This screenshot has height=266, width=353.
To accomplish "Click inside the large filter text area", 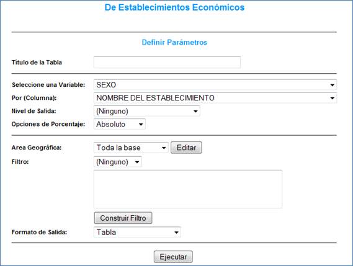I will pos(188,189).
